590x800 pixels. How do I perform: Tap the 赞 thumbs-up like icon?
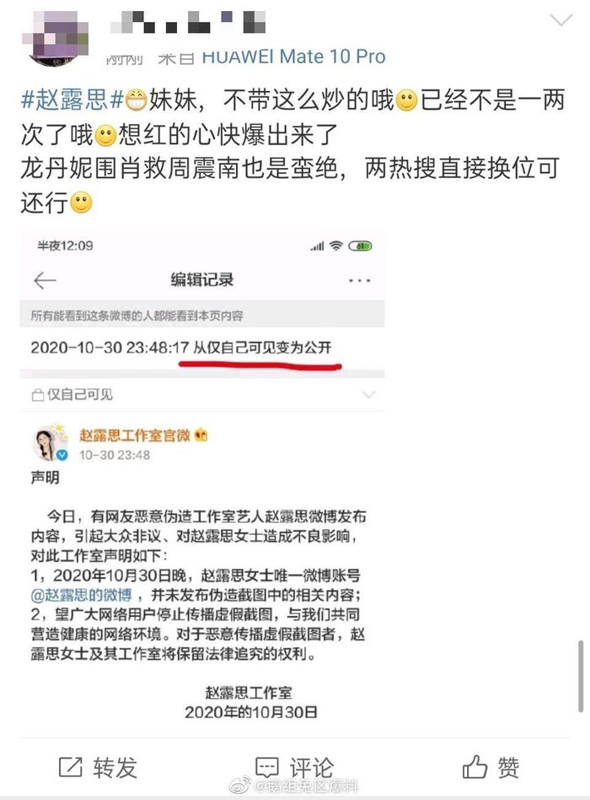point(475,766)
